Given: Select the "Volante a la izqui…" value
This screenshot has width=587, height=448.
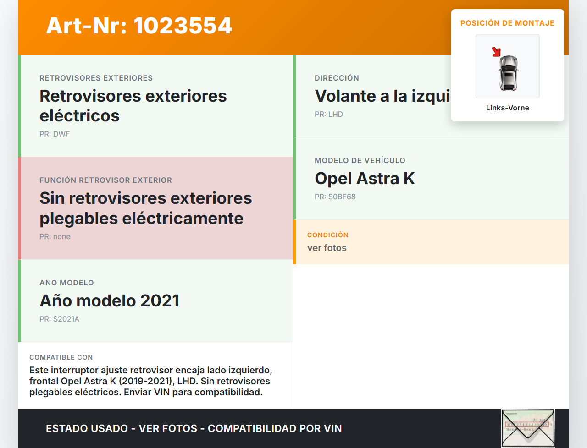Looking at the screenshot, I should [x=383, y=96].
